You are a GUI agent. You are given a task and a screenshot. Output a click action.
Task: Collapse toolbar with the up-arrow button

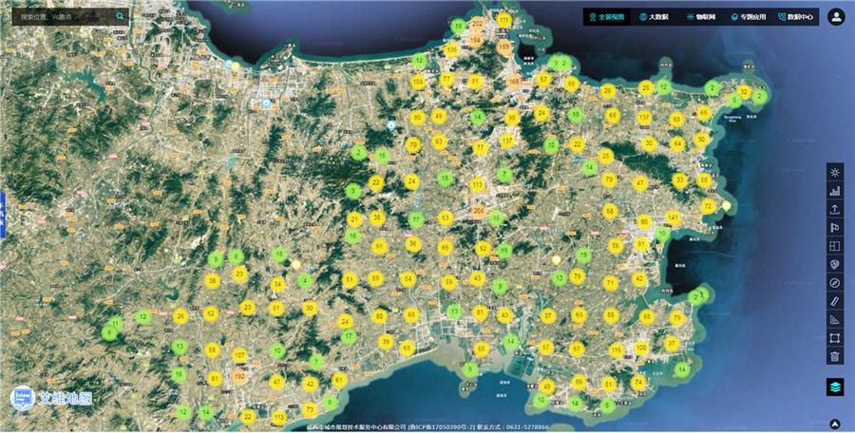point(834,424)
